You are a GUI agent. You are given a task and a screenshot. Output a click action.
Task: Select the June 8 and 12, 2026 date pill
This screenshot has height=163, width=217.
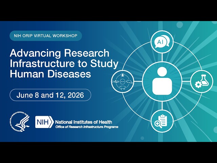click(x=51, y=95)
